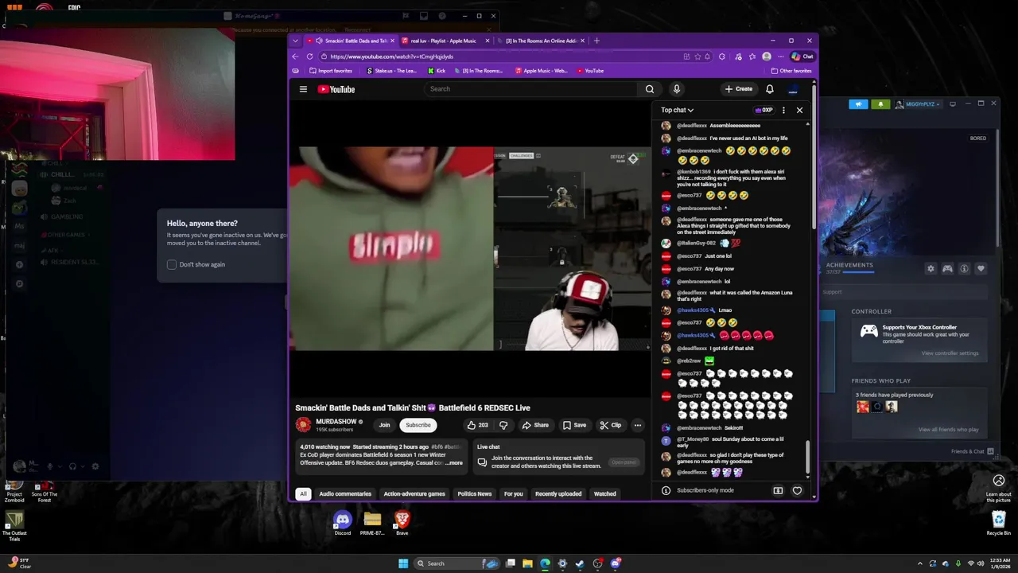Viewport: 1018px width, 573px height.
Task: Click the address bar URL
Action: [391, 57]
